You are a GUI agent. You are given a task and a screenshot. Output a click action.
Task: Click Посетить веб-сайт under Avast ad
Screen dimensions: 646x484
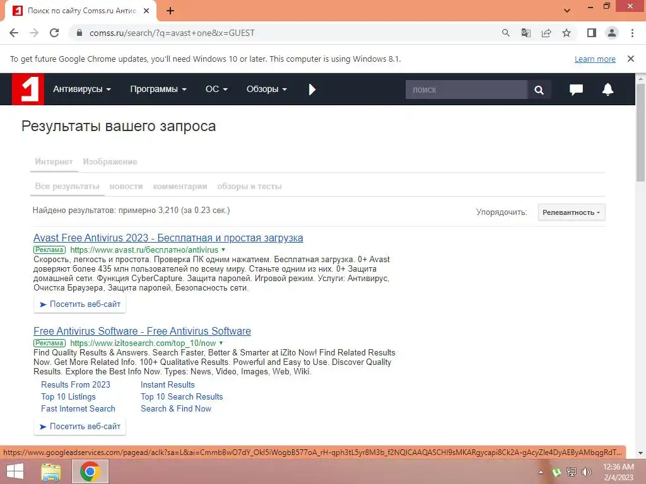point(80,304)
